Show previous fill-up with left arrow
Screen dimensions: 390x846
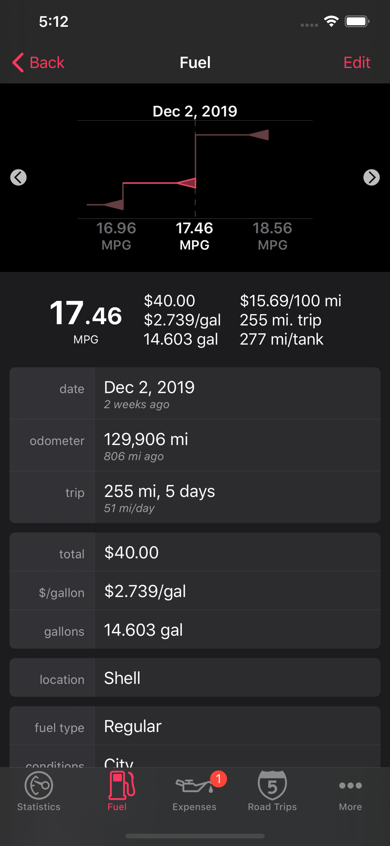(x=19, y=177)
